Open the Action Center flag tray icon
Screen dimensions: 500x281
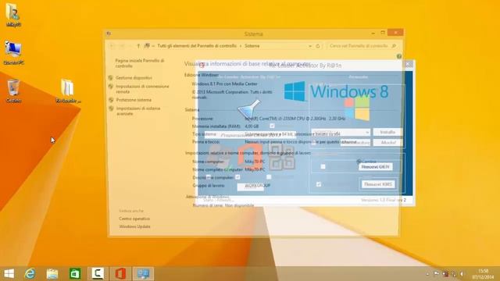(436, 274)
